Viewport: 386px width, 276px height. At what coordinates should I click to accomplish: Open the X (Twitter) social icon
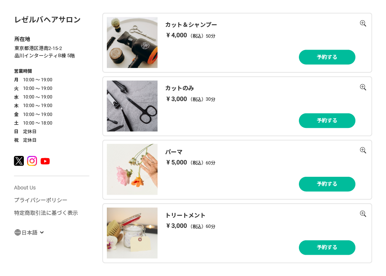pos(19,161)
